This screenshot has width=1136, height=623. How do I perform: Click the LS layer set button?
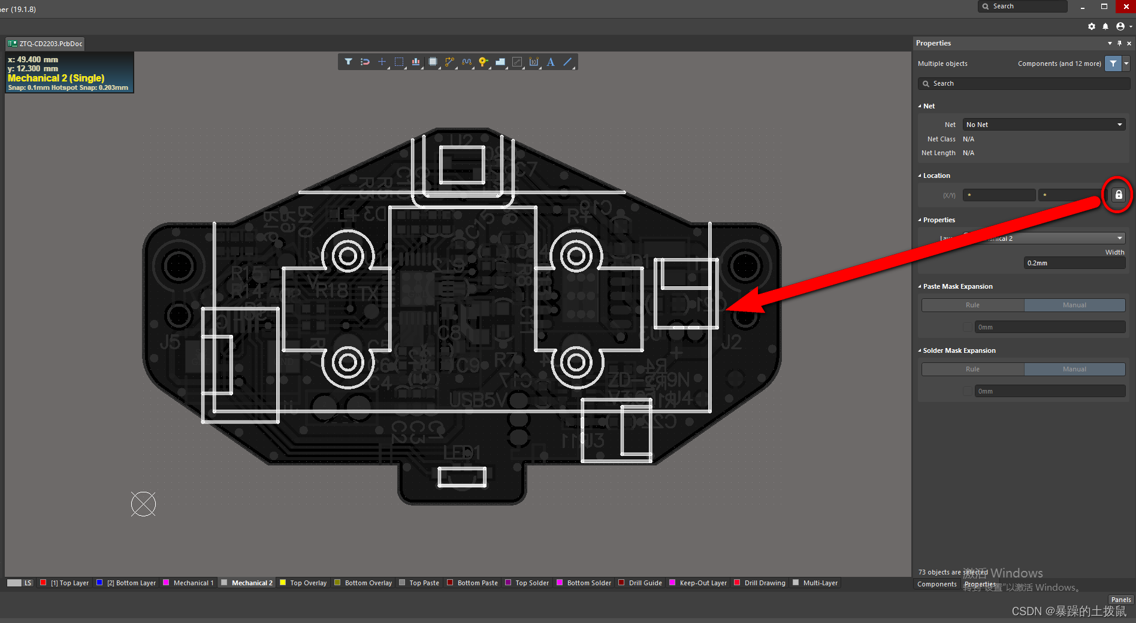pyautogui.click(x=28, y=583)
